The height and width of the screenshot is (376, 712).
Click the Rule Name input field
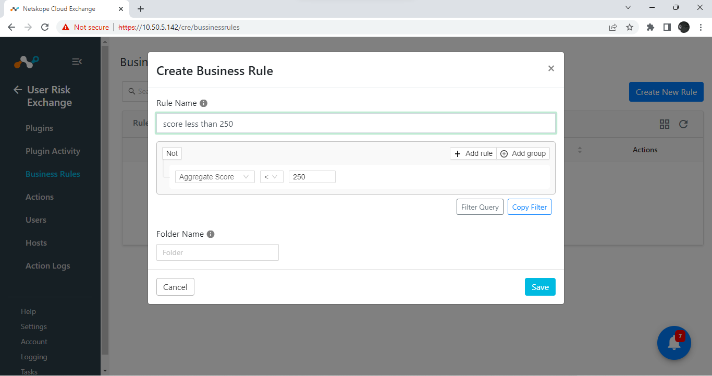356,124
